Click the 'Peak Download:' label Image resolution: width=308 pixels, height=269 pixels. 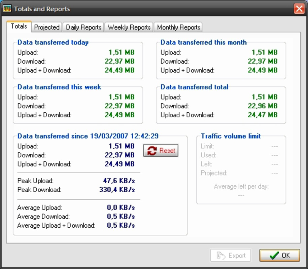point(39,190)
